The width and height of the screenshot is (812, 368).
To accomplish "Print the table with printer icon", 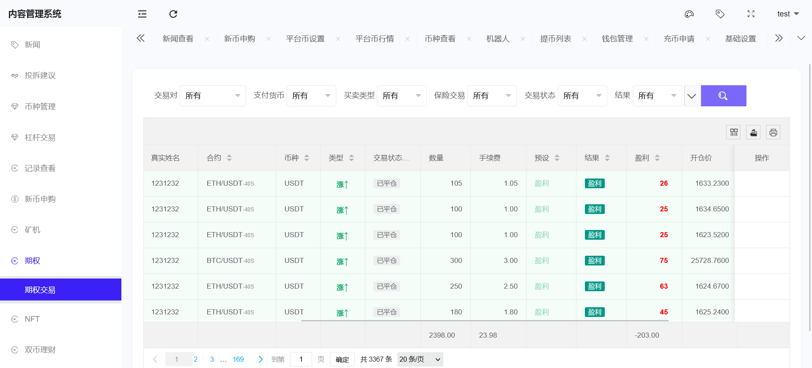I will pos(773,133).
